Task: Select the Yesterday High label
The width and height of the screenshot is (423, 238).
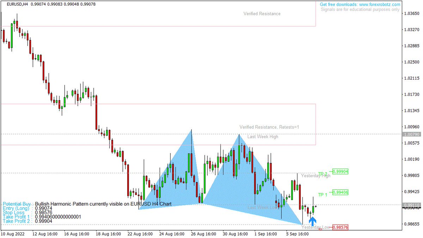Action: (317, 176)
